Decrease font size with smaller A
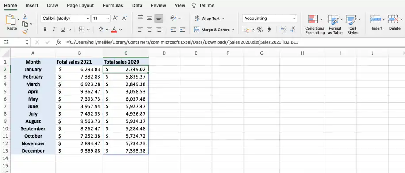Viewport: 405px width, 173px height. click(125, 18)
